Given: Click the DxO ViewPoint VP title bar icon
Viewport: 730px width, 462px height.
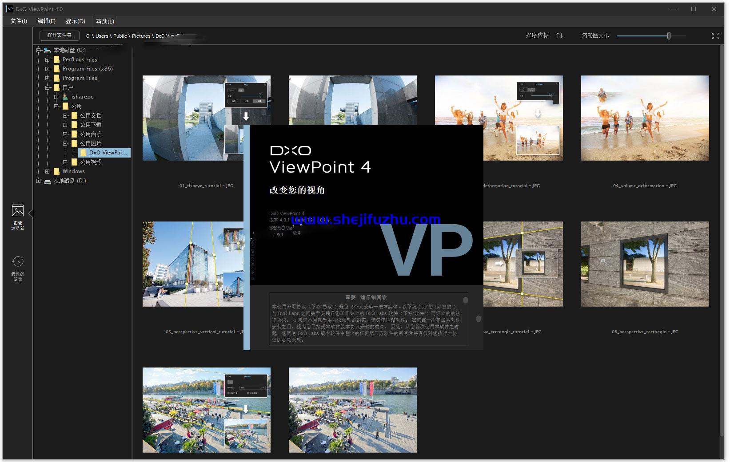Looking at the screenshot, I should 10,9.
